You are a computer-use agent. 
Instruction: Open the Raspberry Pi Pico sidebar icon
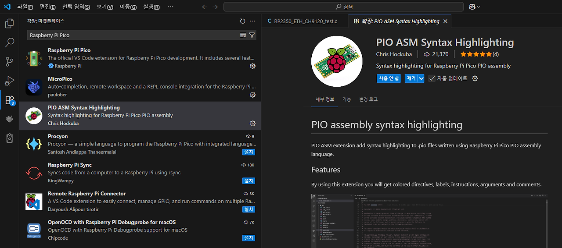pyautogui.click(x=10, y=119)
